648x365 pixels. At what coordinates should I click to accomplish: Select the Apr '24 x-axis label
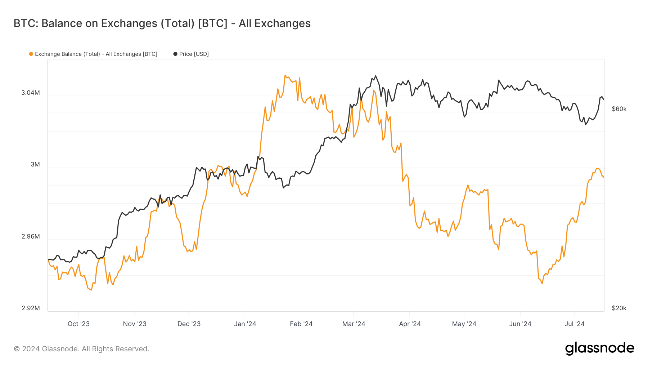410,324
